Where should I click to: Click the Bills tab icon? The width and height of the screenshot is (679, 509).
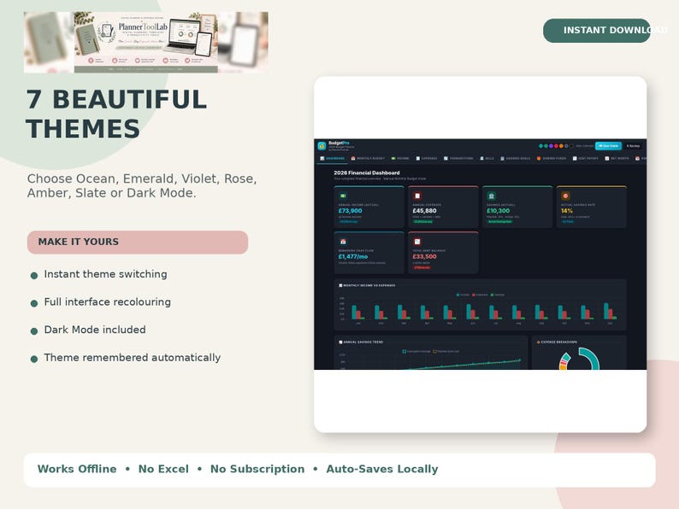tap(482, 158)
